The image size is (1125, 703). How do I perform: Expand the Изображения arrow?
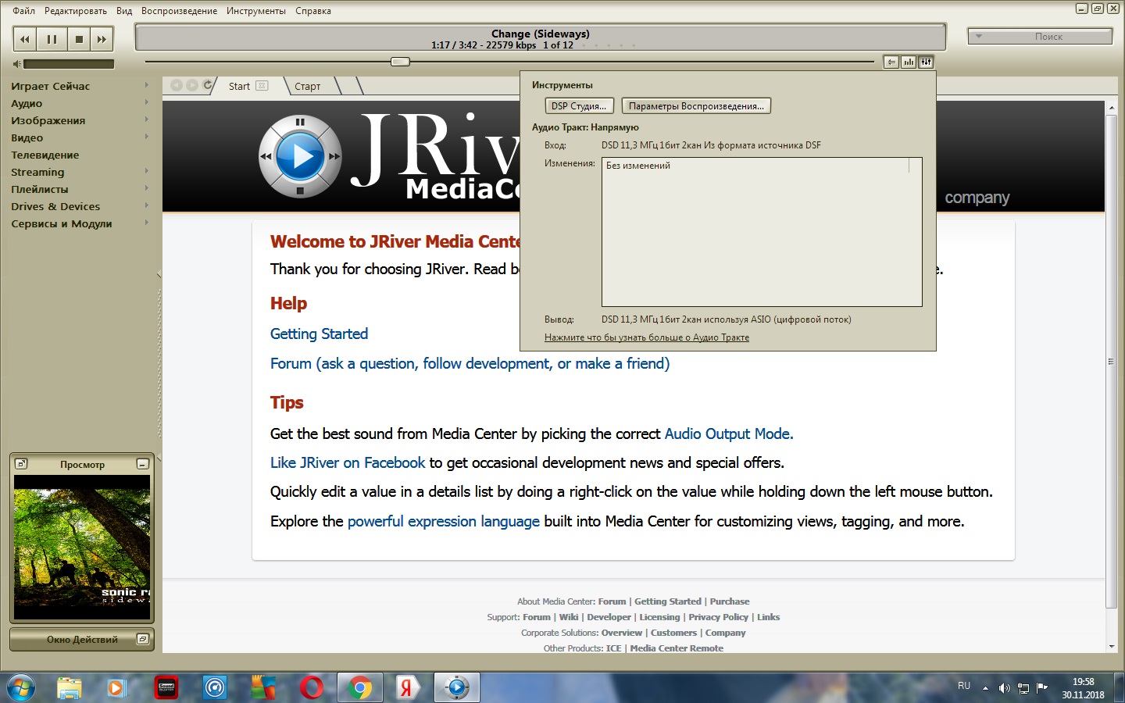tap(146, 120)
